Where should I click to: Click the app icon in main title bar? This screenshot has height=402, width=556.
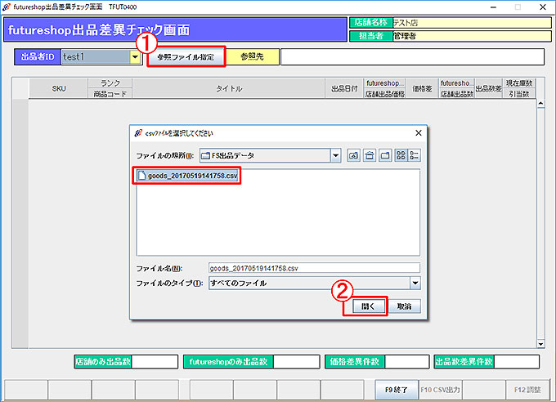tap(6, 7)
